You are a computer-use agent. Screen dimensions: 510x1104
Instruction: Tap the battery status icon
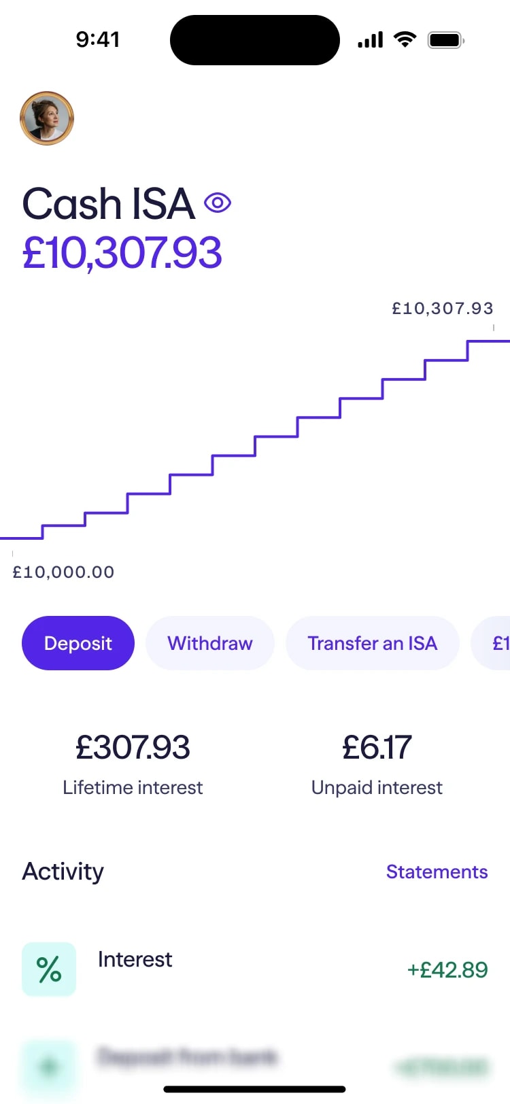pos(445,40)
